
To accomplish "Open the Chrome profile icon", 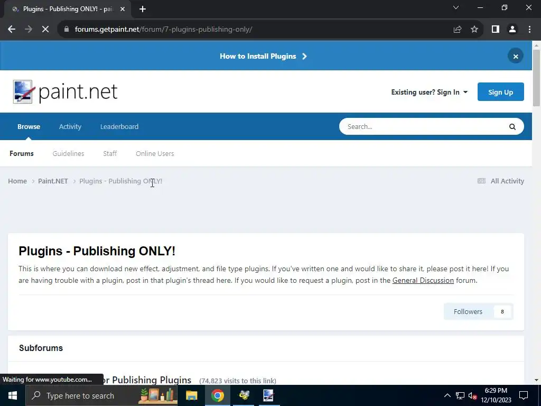I will [512, 30].
